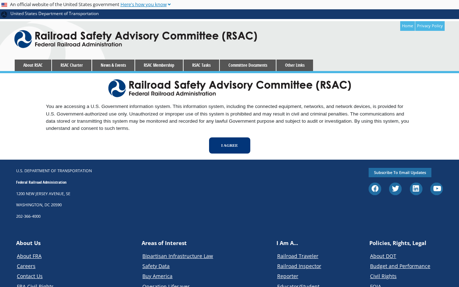Open the Other Links menu
Image resolution: width=459 pixels, height=287 pixels.
click(295, 65)
